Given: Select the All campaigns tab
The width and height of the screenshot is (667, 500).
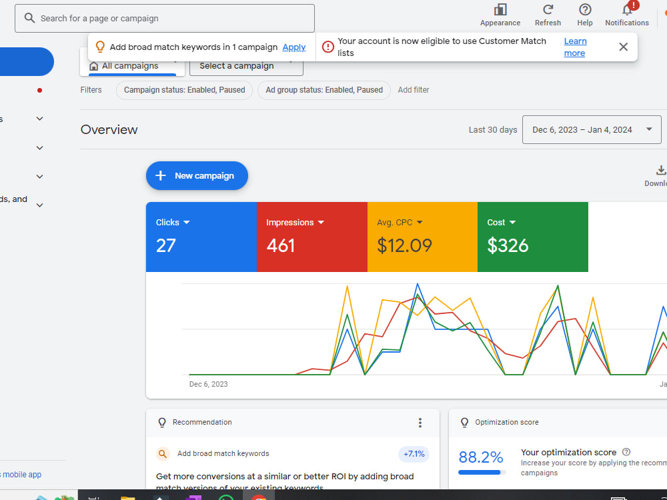Looking at the screenshot, I should (132, 66).
